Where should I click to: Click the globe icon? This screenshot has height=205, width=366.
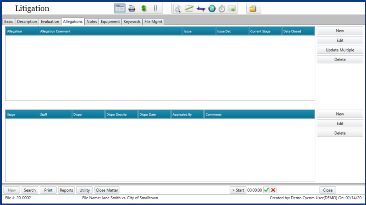212,9
